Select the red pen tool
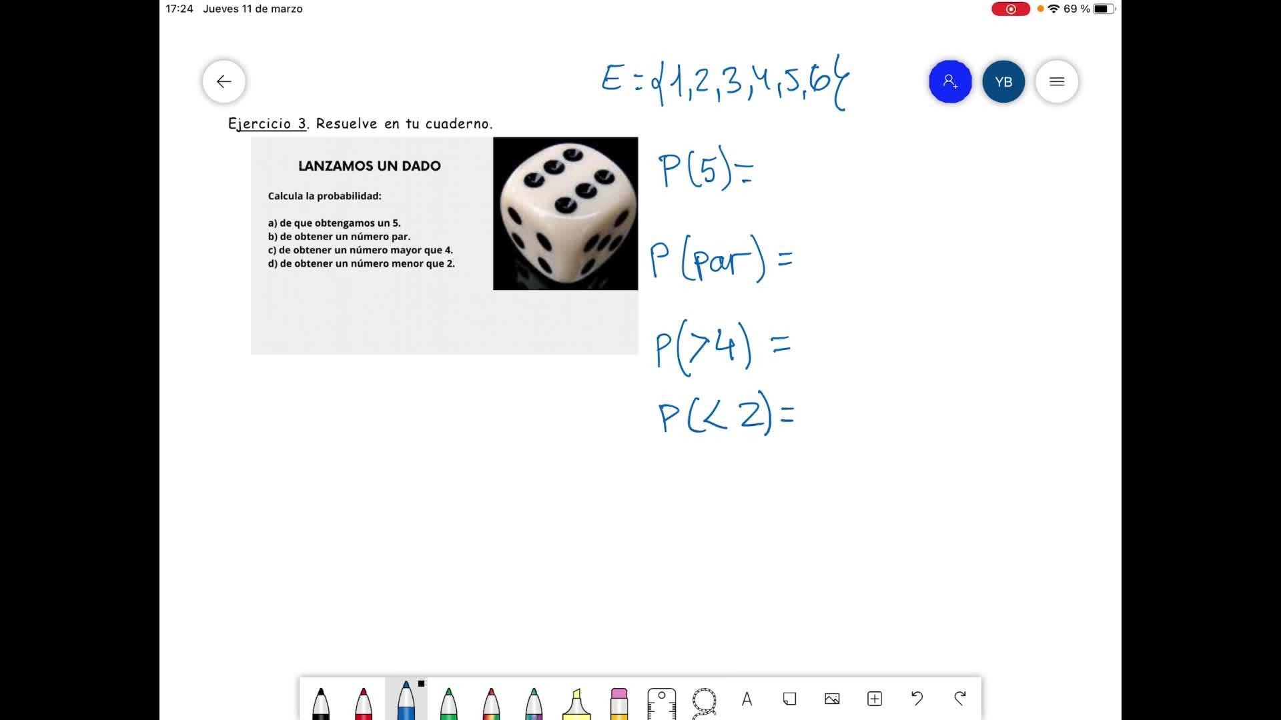Image resolution: width=1281 pixels, height=720 pixels. (x=364, y=701)
